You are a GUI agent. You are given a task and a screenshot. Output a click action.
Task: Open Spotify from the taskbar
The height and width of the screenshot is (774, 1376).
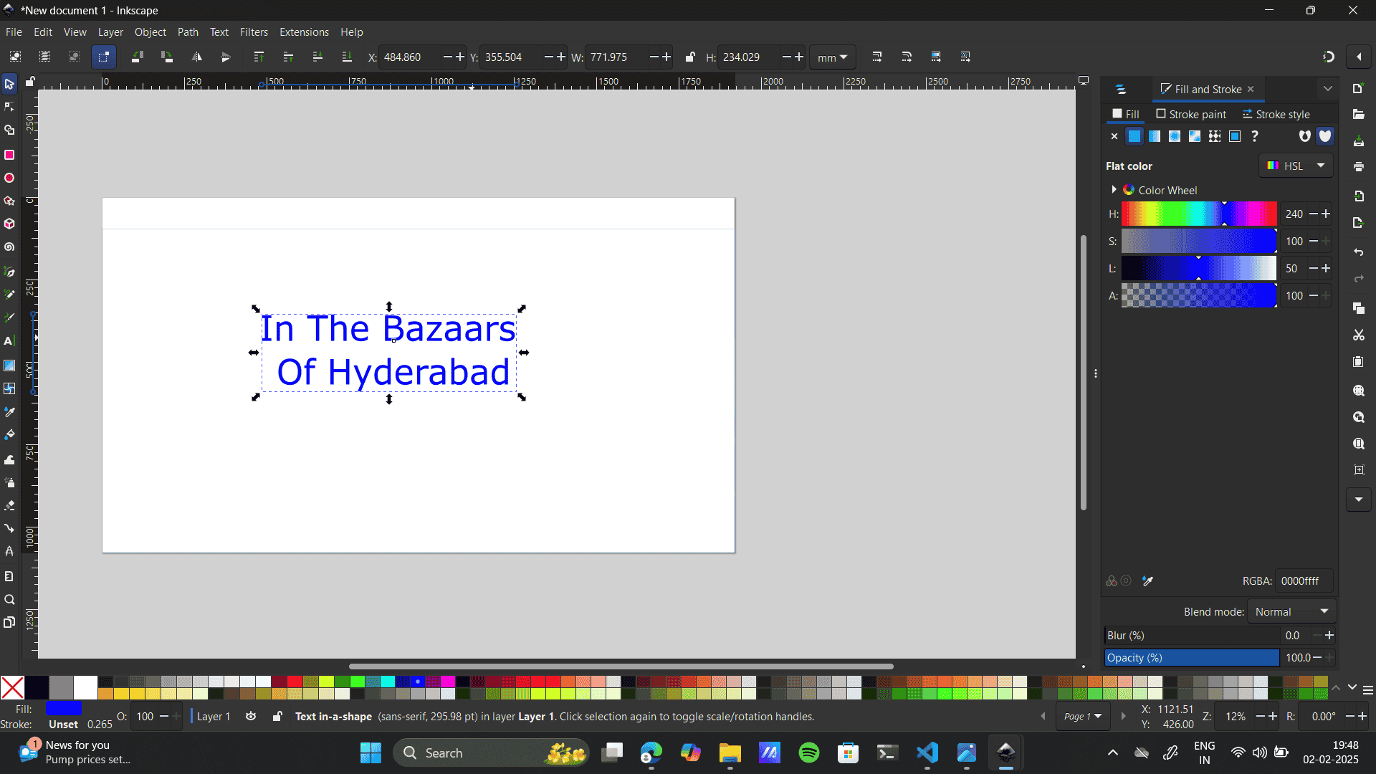[809, 752]
